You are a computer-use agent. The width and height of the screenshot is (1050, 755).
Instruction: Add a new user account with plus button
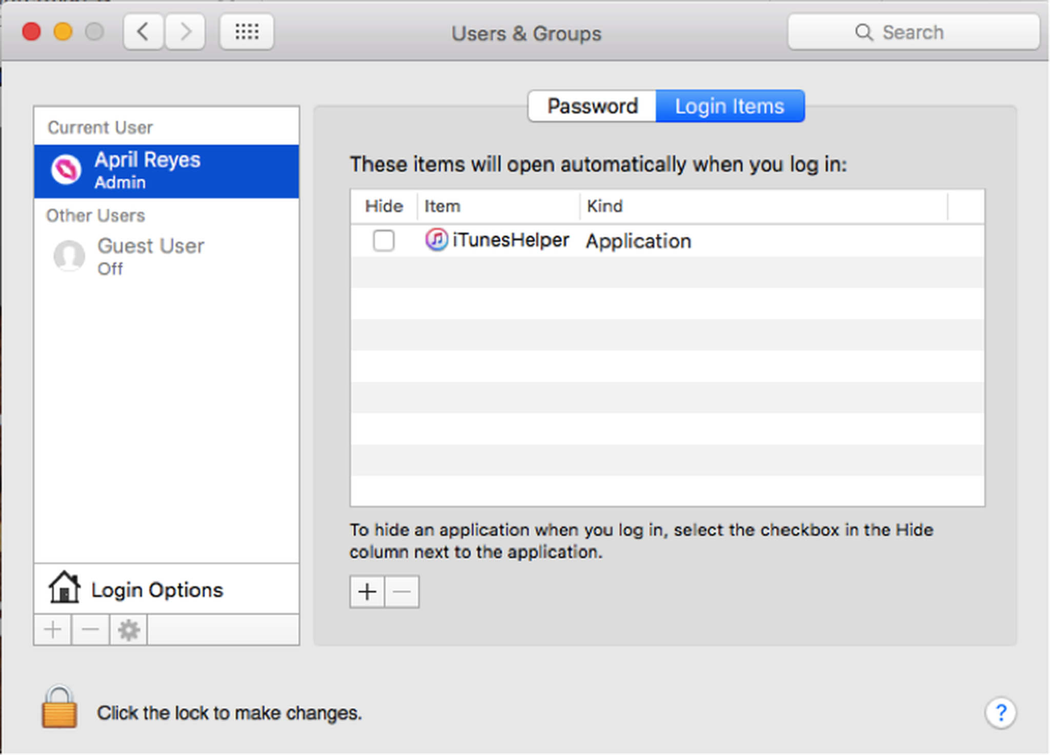52,629
